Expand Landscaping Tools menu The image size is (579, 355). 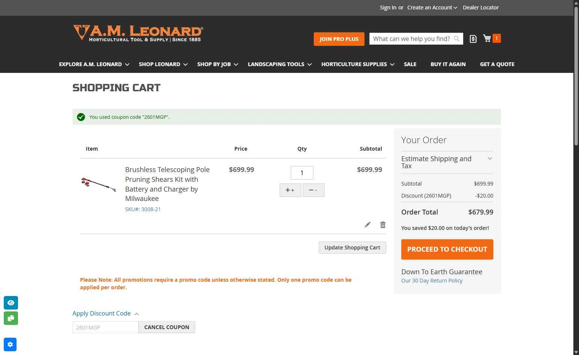(x=280, y=64)
